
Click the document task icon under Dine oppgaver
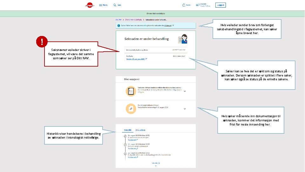[131, 91]
